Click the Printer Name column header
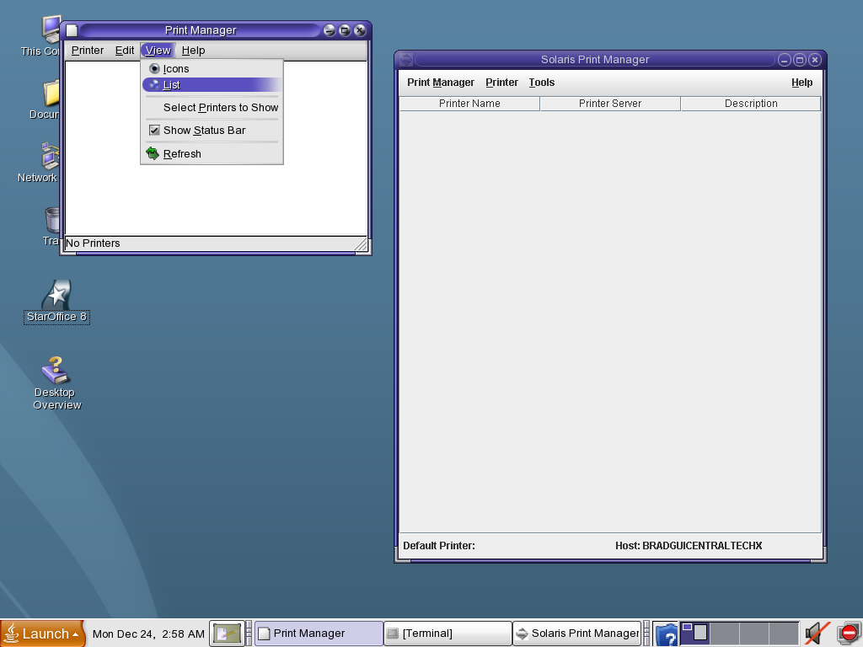 tap(469, 104)
